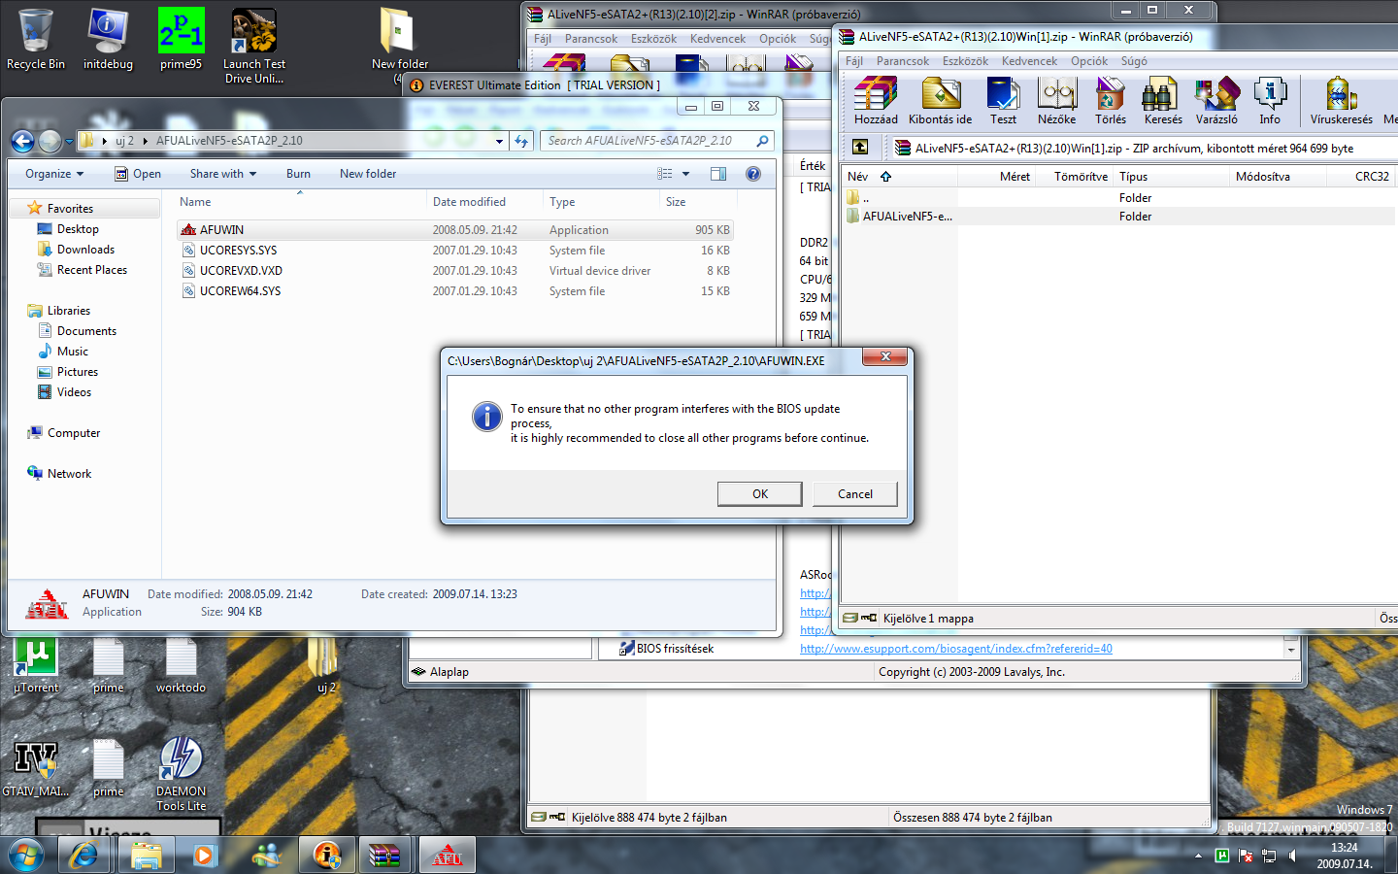Open Kedvencek menu in front WinRAR
This screenshot has width=1398, height=874.
(1029, 60)
